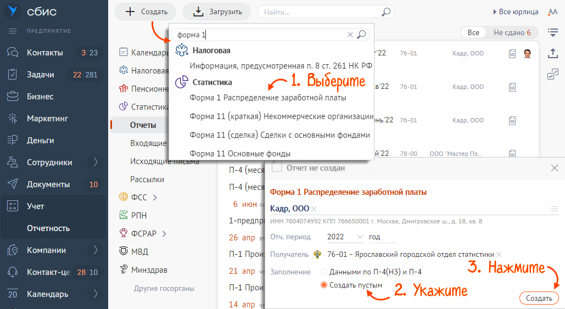Click the Контакт-центр headset icon
Viewport: 565px width, 309px height.
tap(13, 272)
